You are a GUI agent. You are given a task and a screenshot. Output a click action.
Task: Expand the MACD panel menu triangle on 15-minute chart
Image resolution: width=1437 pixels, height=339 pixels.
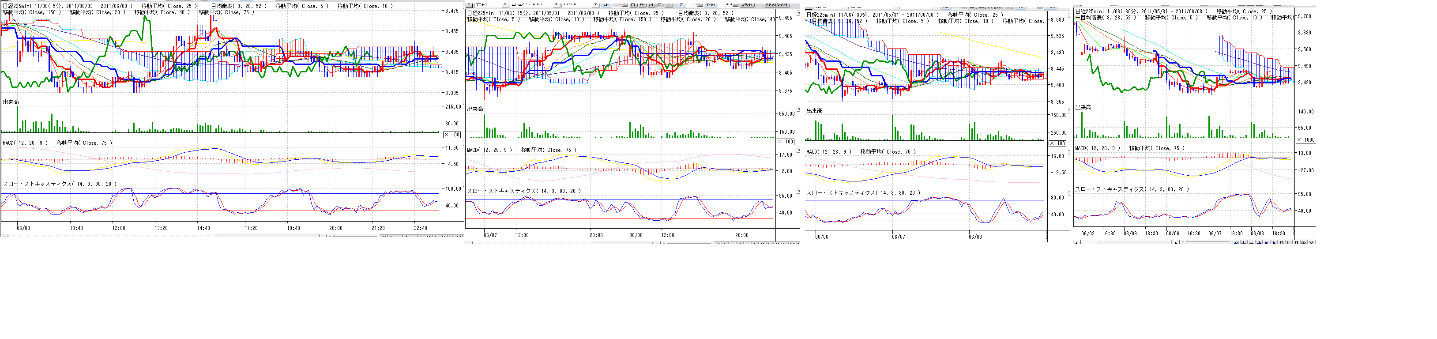[x=798, y=150]
